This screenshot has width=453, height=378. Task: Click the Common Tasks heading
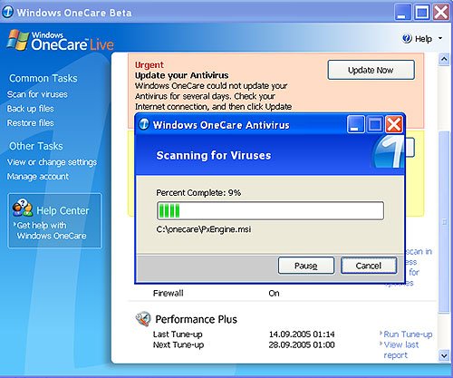[43, 79]
